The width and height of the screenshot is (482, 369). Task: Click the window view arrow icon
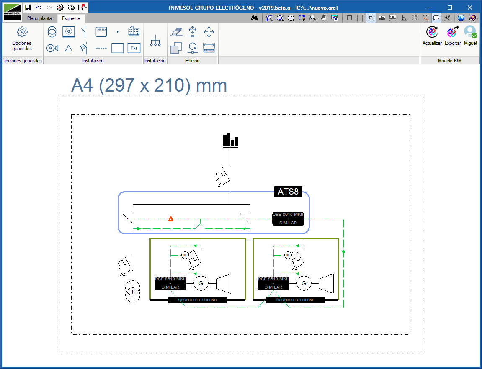335,18
